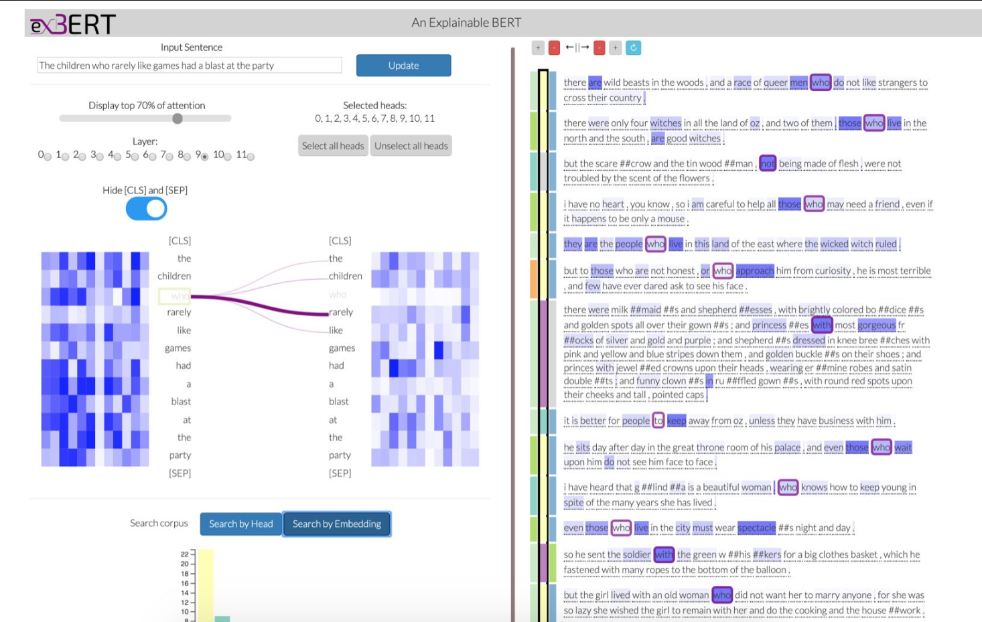Click the left gray plus button above corpus results
This screenshot has width=982, height=622.
point(538,48)
